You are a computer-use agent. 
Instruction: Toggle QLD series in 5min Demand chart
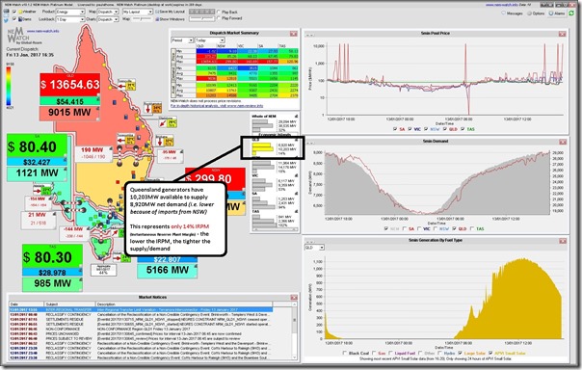(454, 228)
